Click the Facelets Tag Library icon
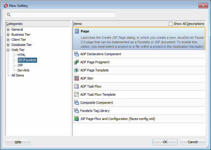 pos(77,111)
